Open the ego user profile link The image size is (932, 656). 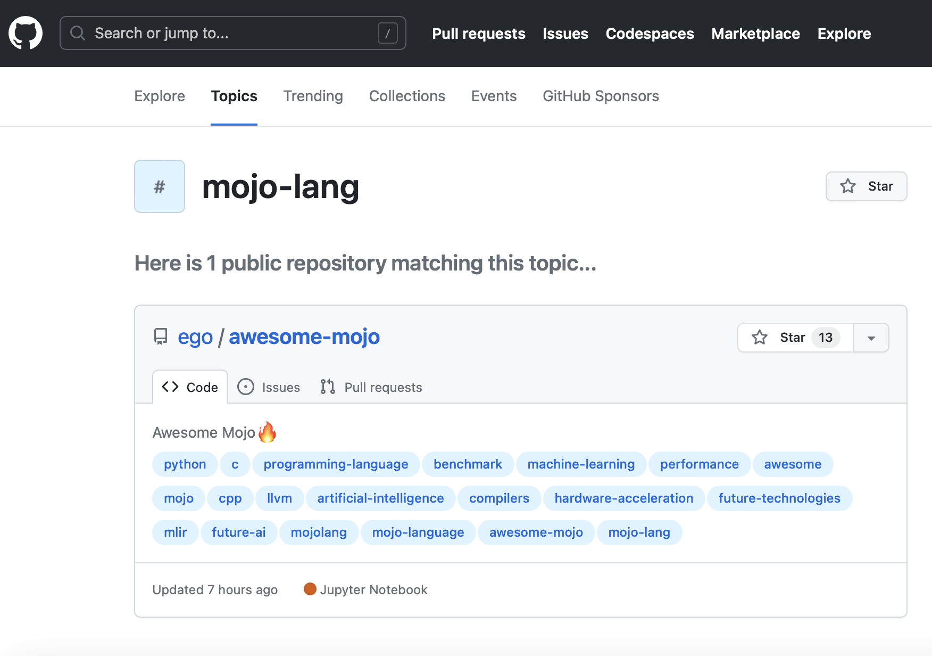[195, 337]
